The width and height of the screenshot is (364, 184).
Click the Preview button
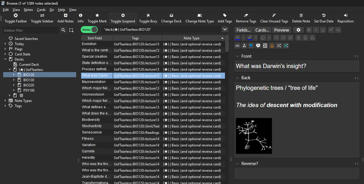click(282, 30)
